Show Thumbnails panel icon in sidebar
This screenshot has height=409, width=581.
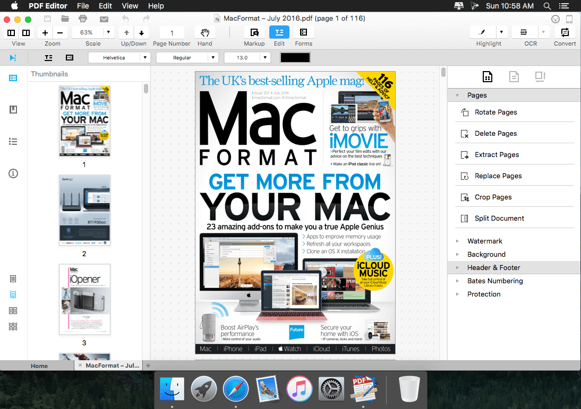(x=13, y=78)
